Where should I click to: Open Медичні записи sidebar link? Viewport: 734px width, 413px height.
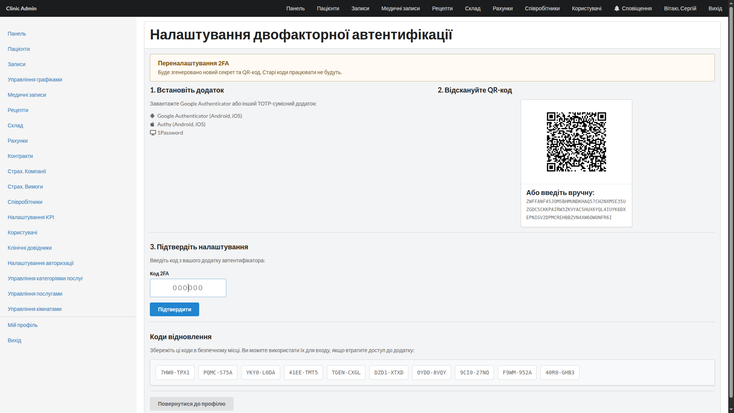(27, 95)
